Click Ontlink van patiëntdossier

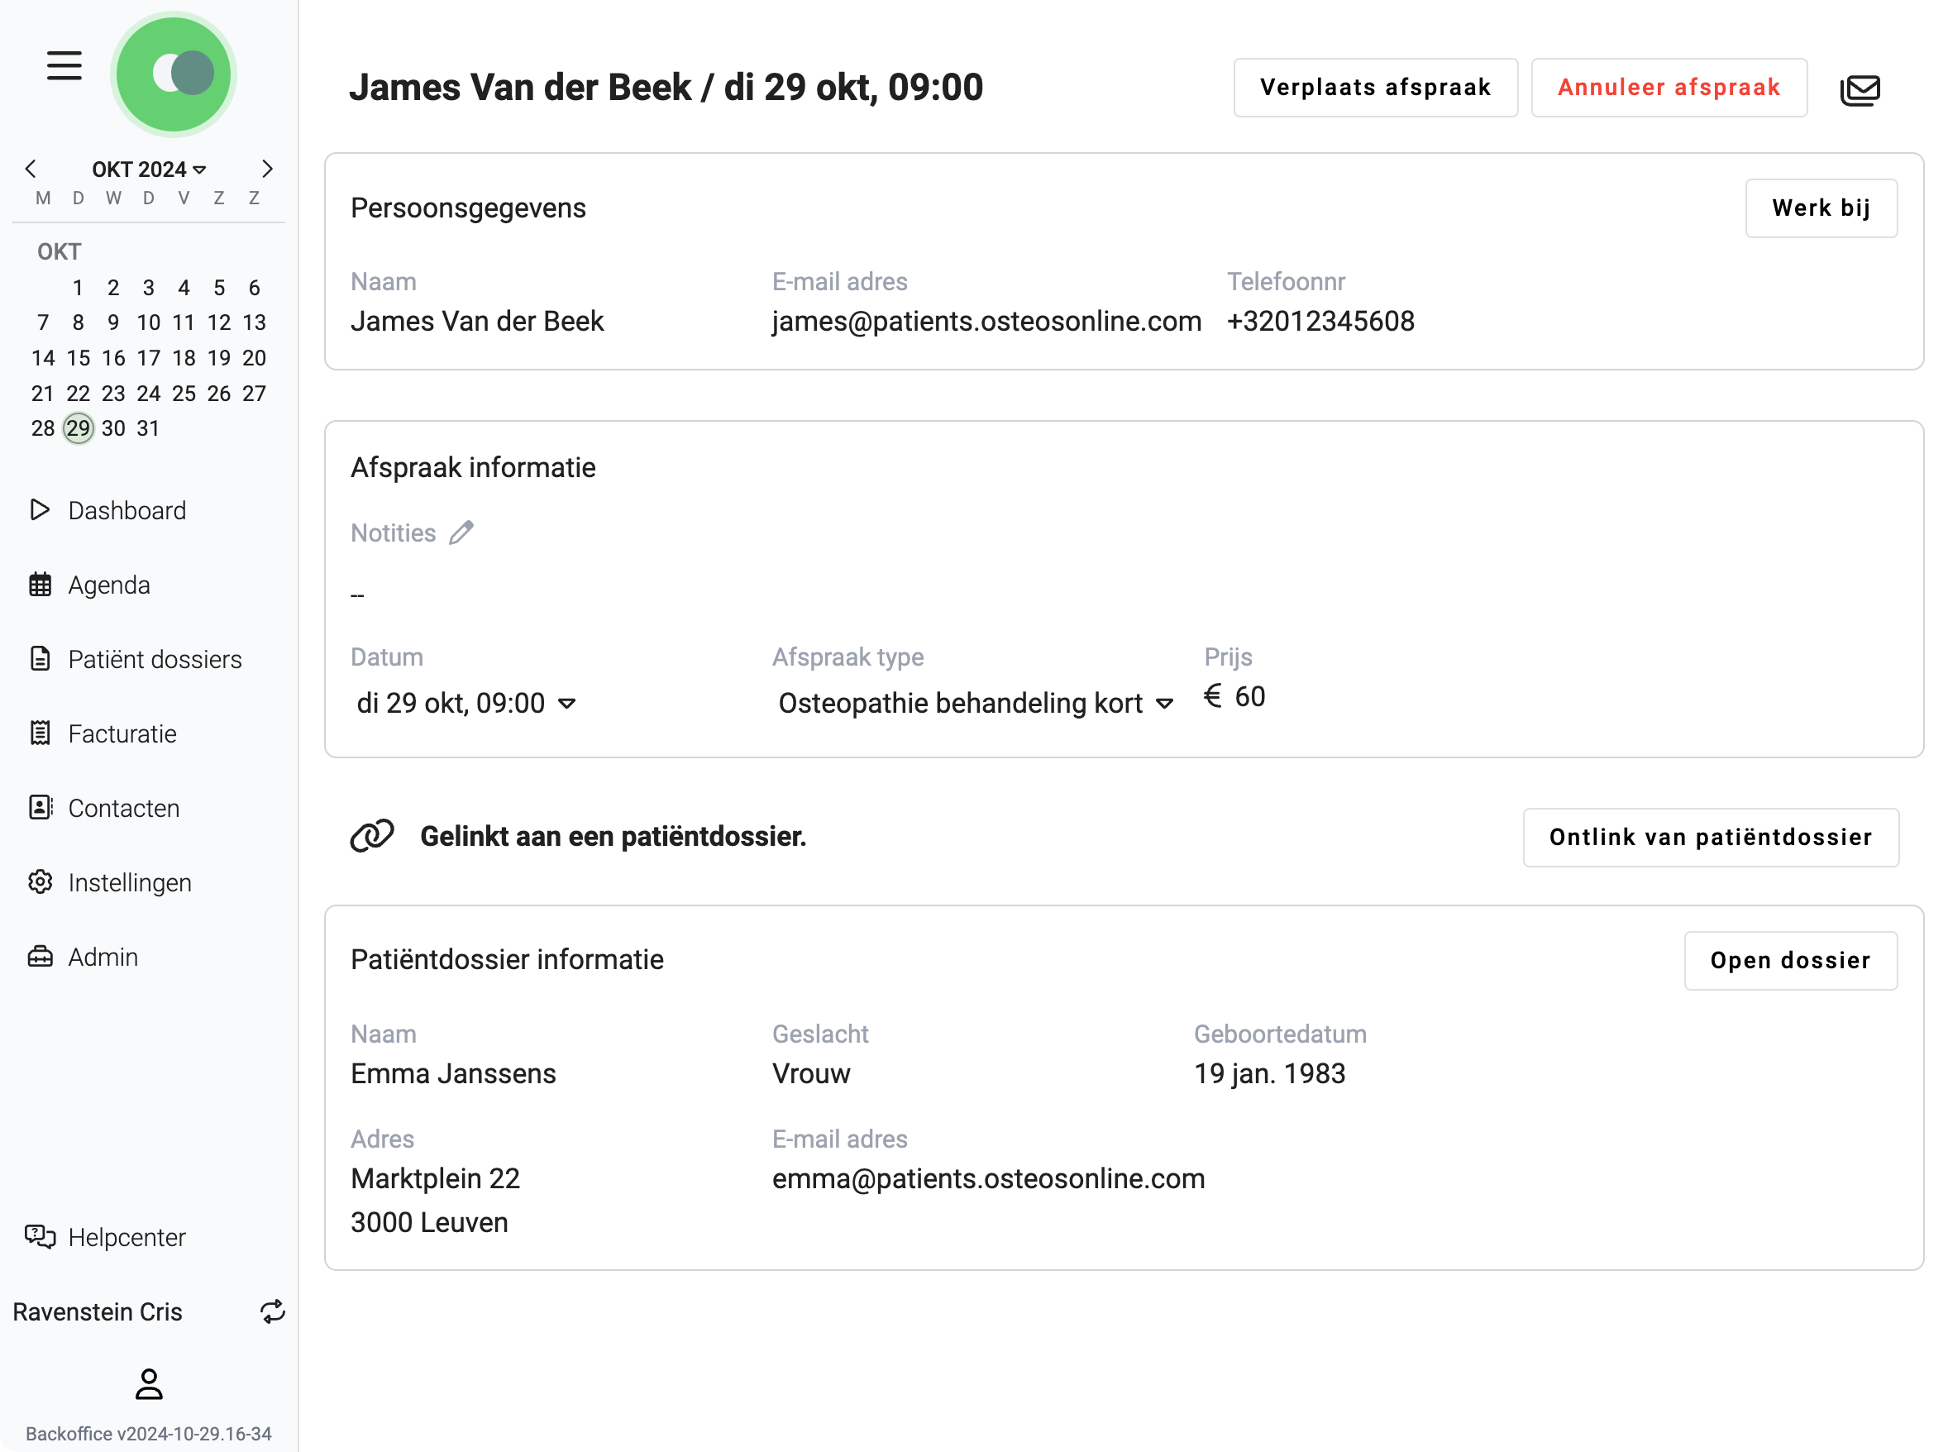1711,838
